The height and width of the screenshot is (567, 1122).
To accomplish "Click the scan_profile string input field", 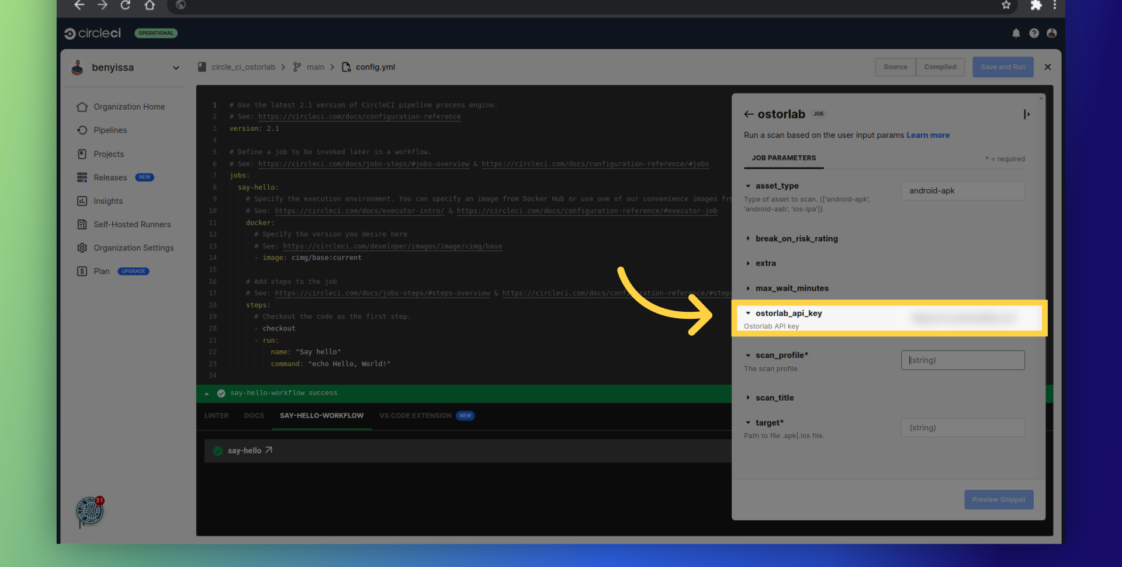I will pos(962,360).
